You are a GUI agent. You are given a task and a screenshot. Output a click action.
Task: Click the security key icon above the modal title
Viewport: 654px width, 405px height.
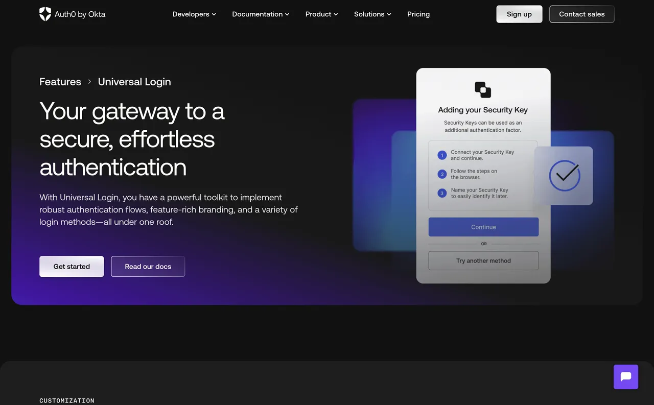tap(483, 89)
